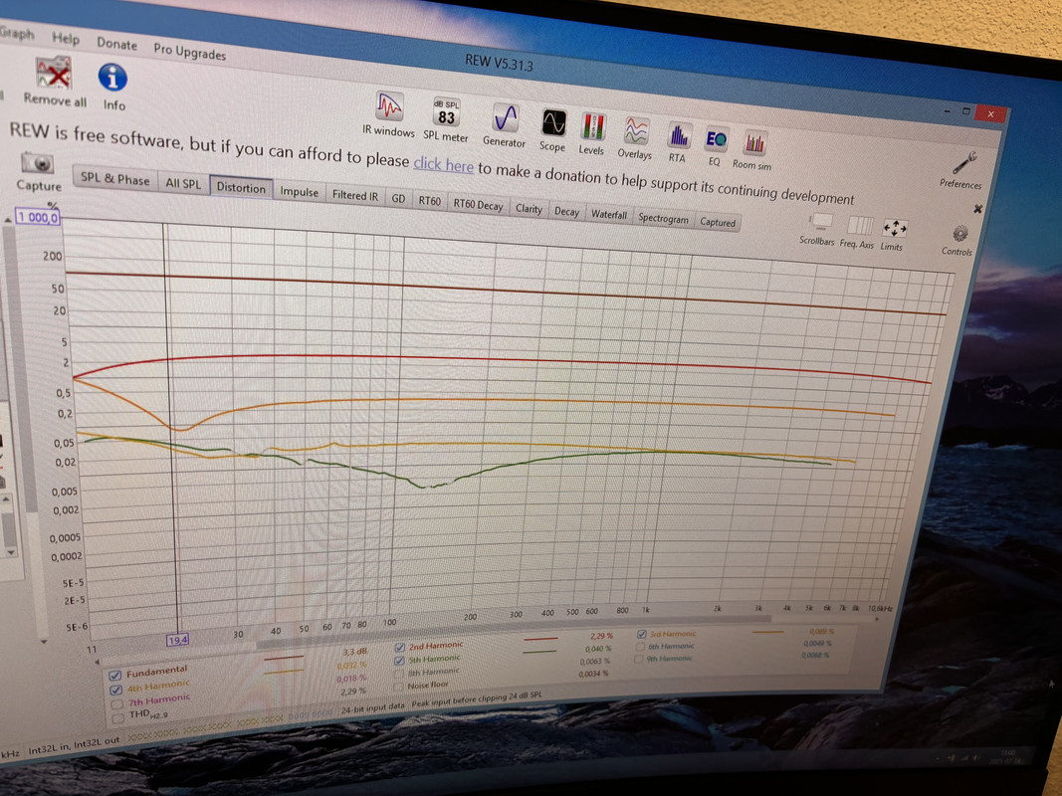Launch the signal Generator
Viewport: 1062px width, 796px height.
click(x=505, y=119)
